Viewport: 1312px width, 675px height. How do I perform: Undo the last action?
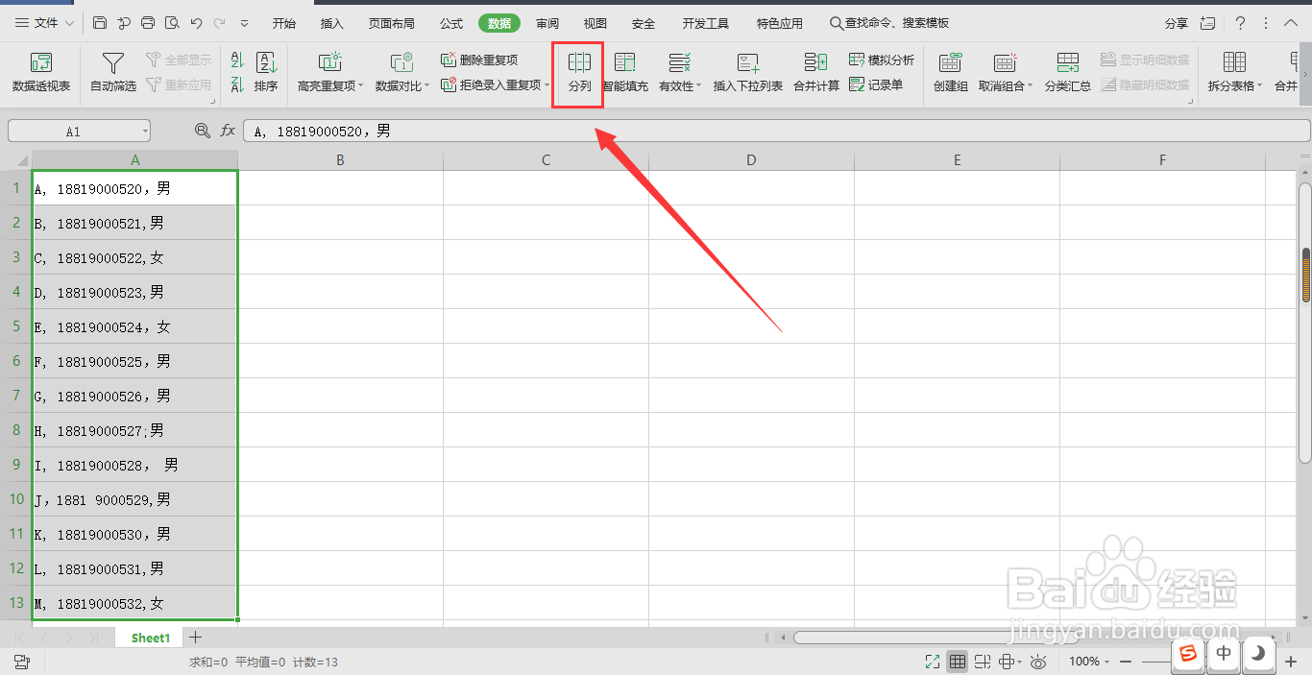[x=196, y=22]
